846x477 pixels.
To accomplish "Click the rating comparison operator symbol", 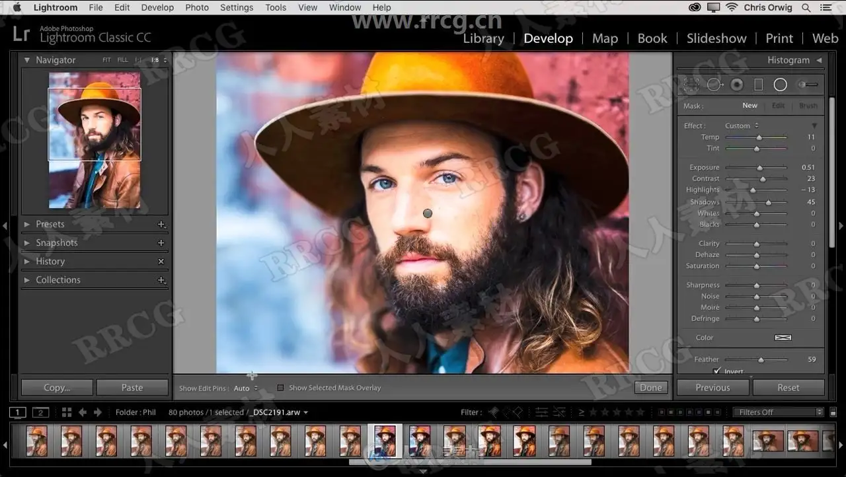I will 582,412.
